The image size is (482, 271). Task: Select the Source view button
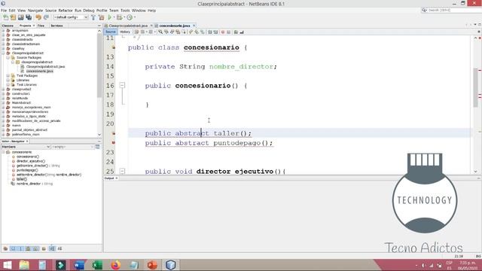[x=111, y=32]
